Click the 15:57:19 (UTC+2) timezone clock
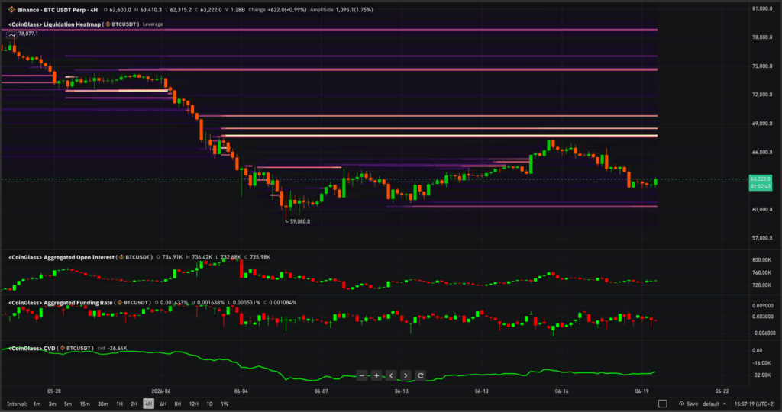The height and width of the screenshot is (412, 782). [x=755, y=404]
